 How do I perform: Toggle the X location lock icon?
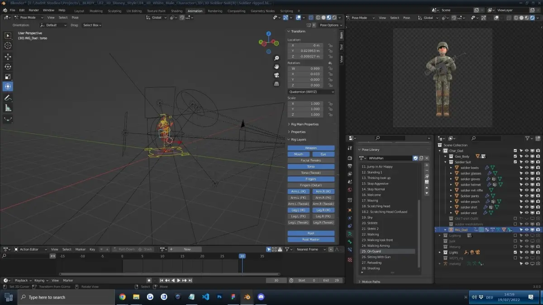(x=330, y=45)
